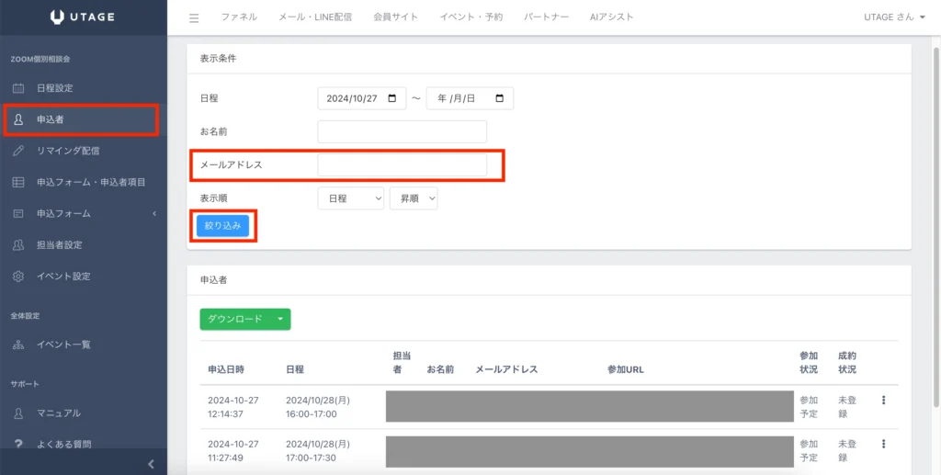
Task: Open the ダウンロード dropdown caret
Action: point(280,319)
